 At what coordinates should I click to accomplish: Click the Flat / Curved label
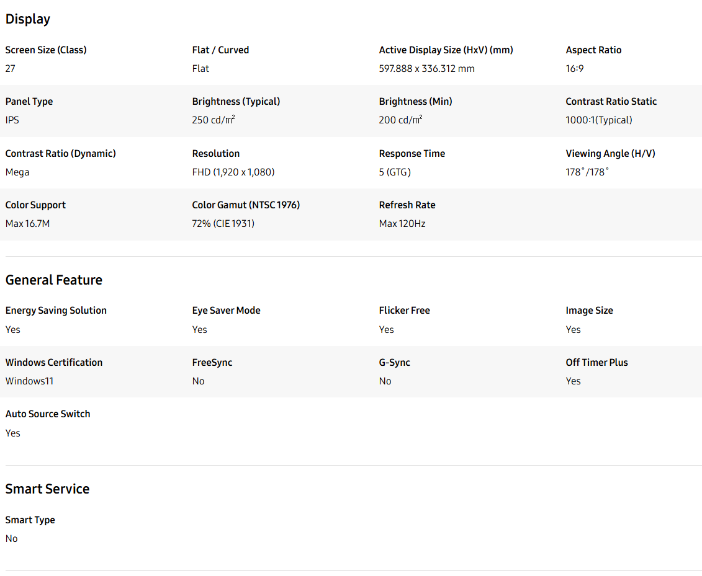[x=220, y=50]
